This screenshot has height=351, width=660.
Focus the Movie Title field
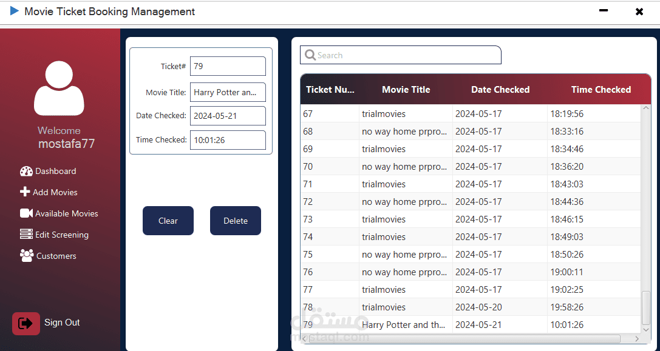tap(228, 92)
